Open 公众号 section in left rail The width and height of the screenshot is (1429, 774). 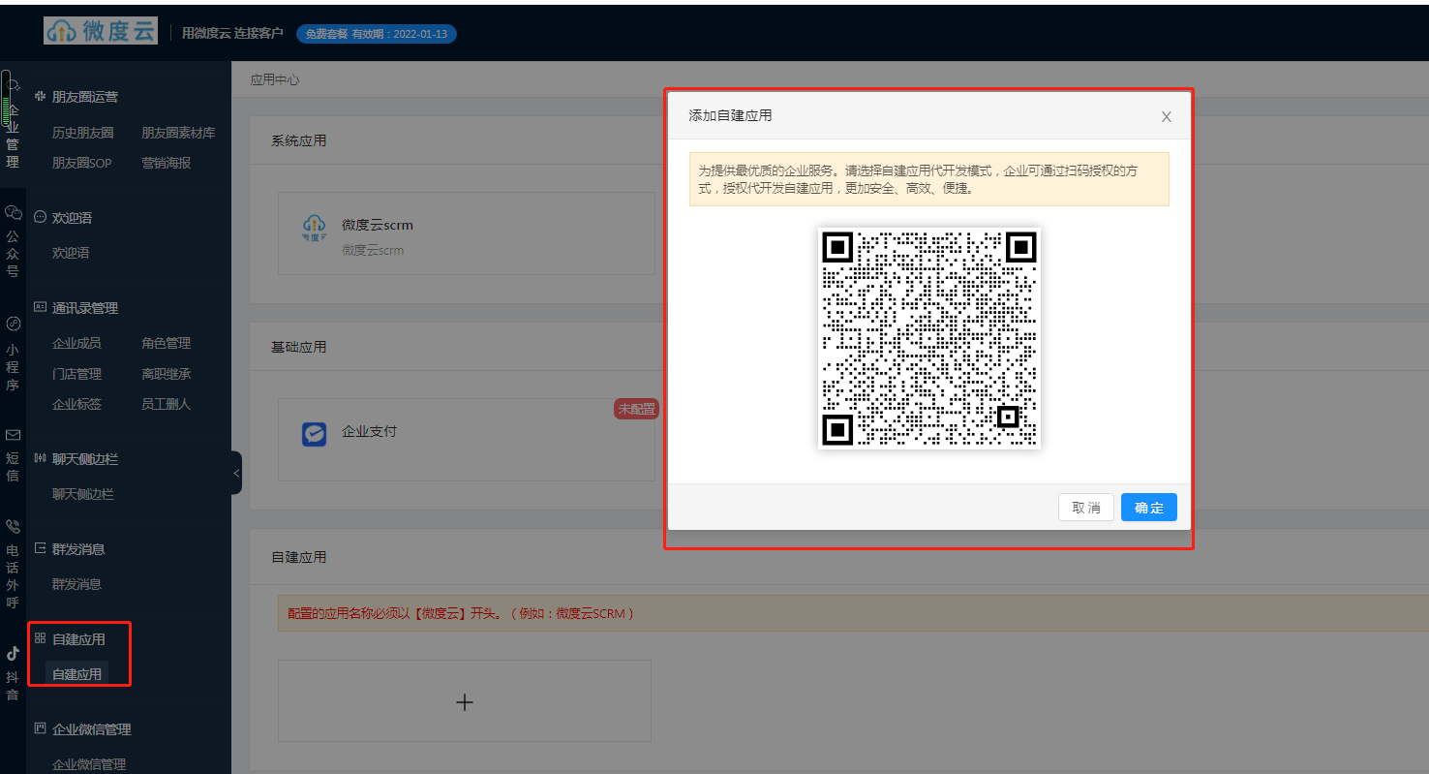pyautogui.click(x=13, y=241)
